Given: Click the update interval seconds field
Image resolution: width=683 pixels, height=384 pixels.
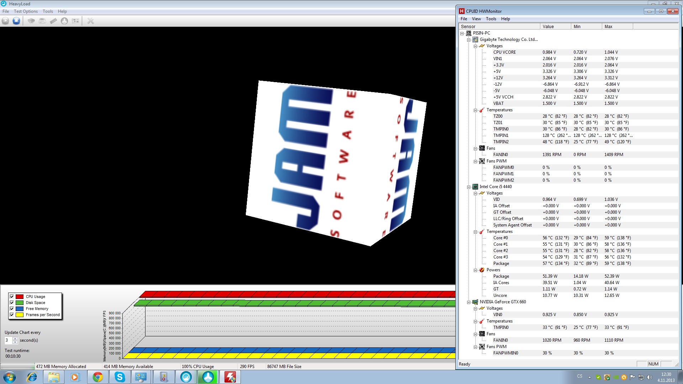Looking at the screenshot, I should tap(9, 340).
